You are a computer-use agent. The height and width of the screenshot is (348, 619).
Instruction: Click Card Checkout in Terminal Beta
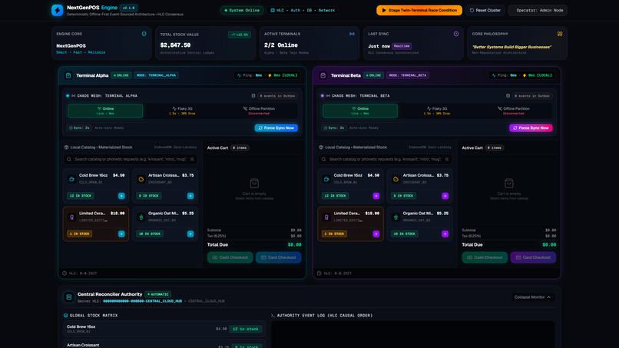click(533, 257)
